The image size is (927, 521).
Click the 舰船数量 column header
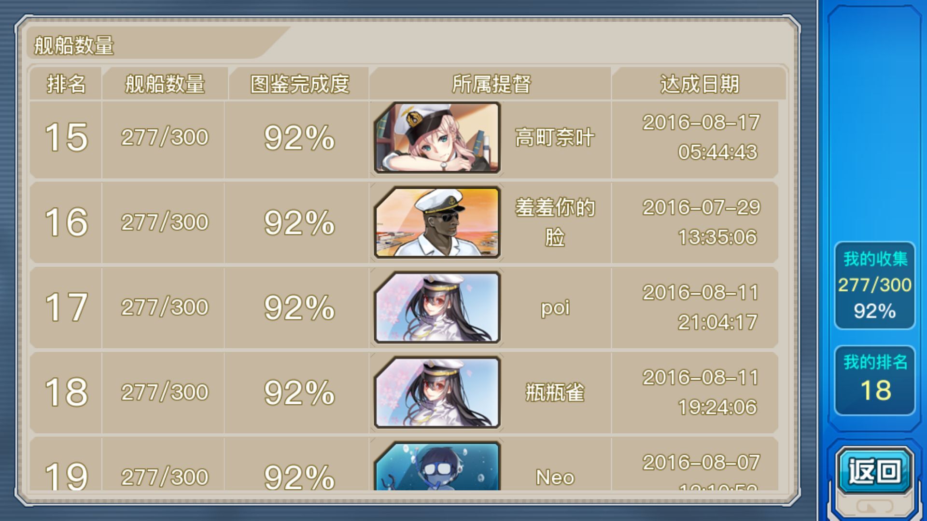(x=165, y=84)
